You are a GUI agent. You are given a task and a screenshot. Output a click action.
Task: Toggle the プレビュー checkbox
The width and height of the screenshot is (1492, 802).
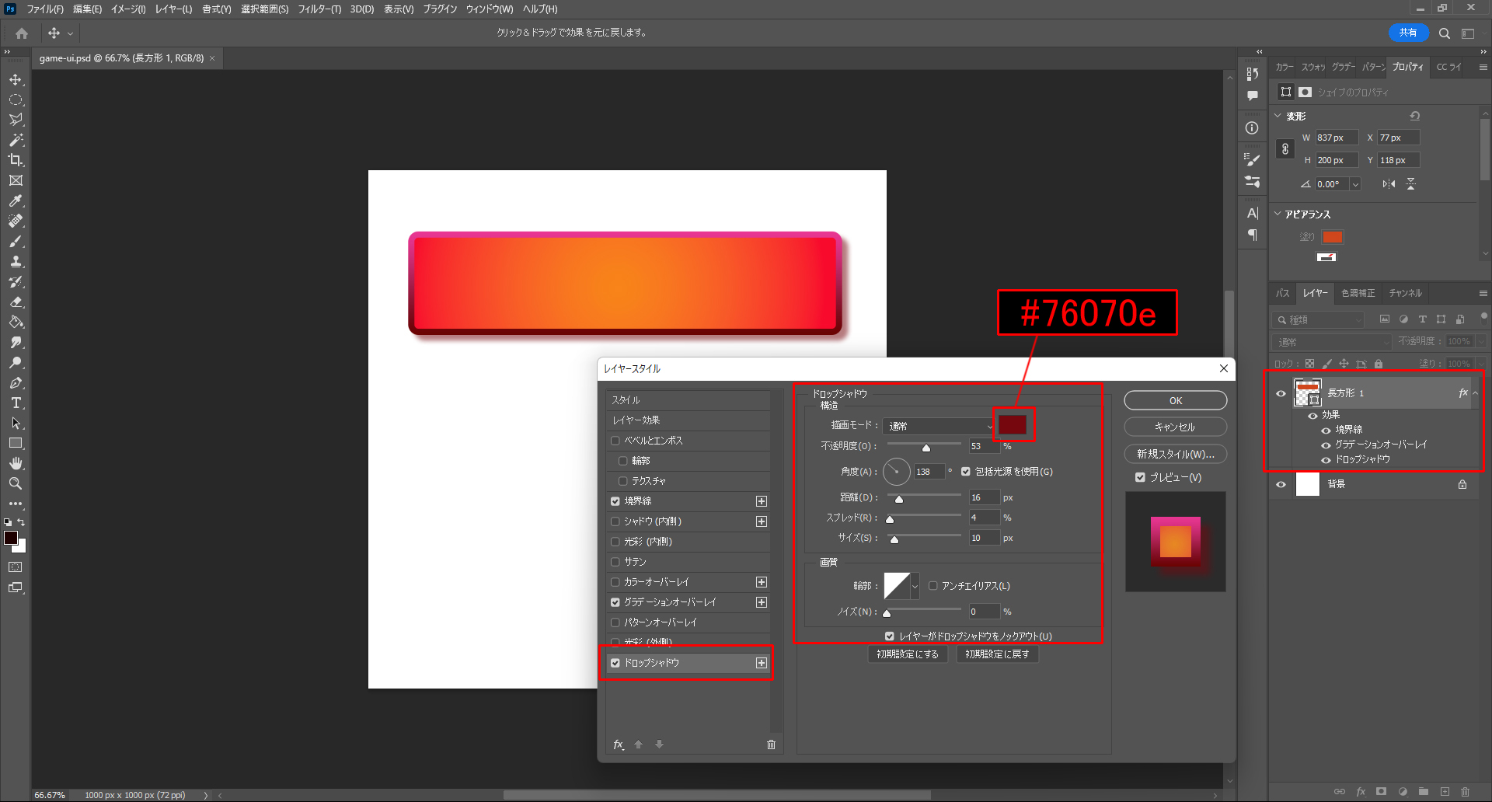tap(1140, 477)
